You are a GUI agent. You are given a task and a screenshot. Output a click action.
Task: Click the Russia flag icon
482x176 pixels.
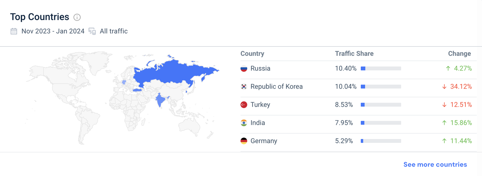pos(244,69)
